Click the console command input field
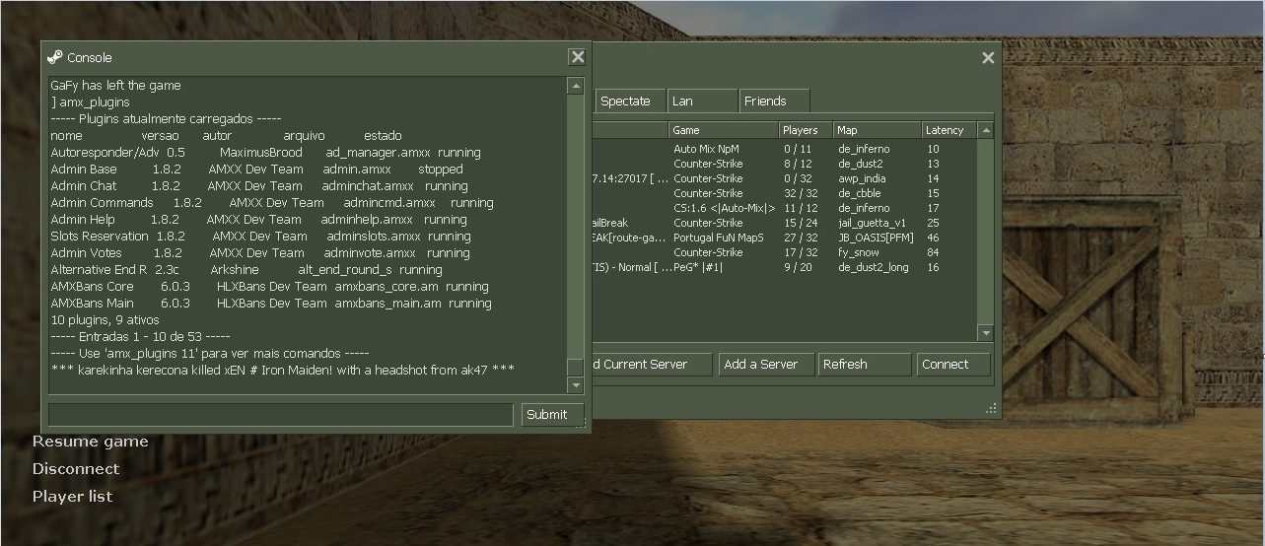The height and width of the screenshot is (546, 1265). click(281, 415)
